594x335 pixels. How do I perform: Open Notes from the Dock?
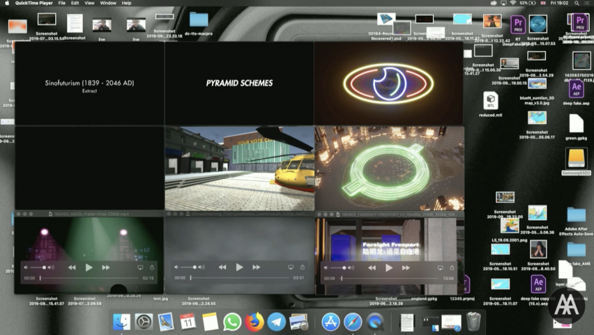210,322
